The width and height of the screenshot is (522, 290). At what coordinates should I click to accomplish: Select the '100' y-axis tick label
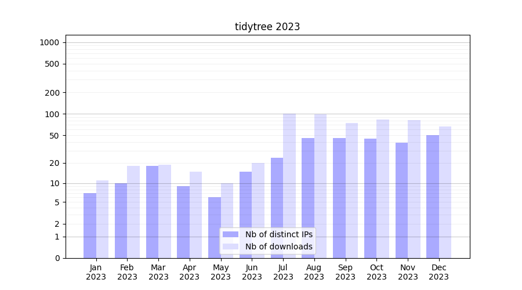tap(52, 114)
